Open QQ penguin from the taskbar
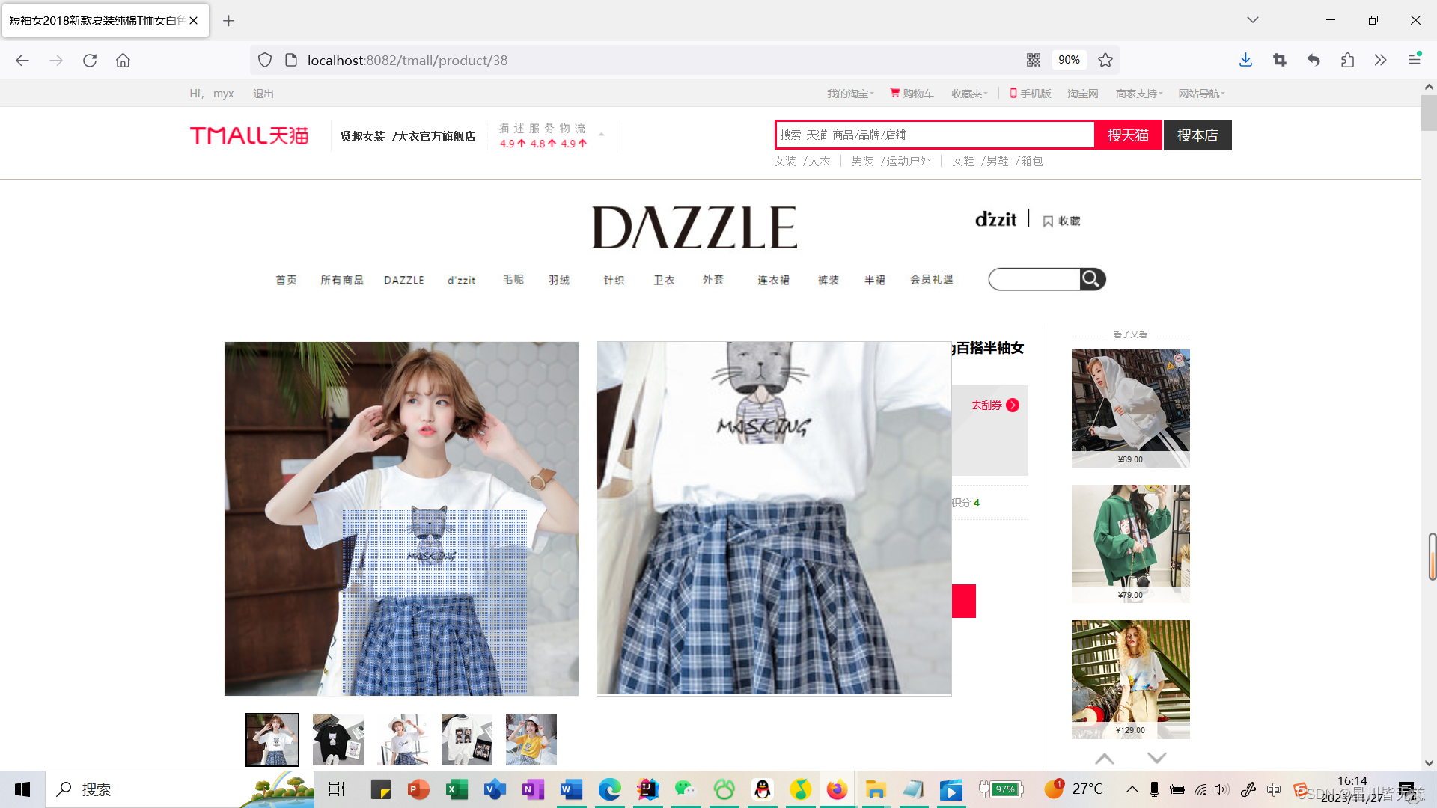 coord(762,789)
